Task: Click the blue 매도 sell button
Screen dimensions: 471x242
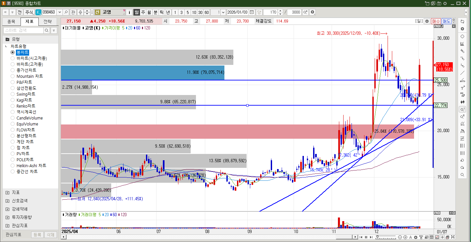Action: click(447, 21)
